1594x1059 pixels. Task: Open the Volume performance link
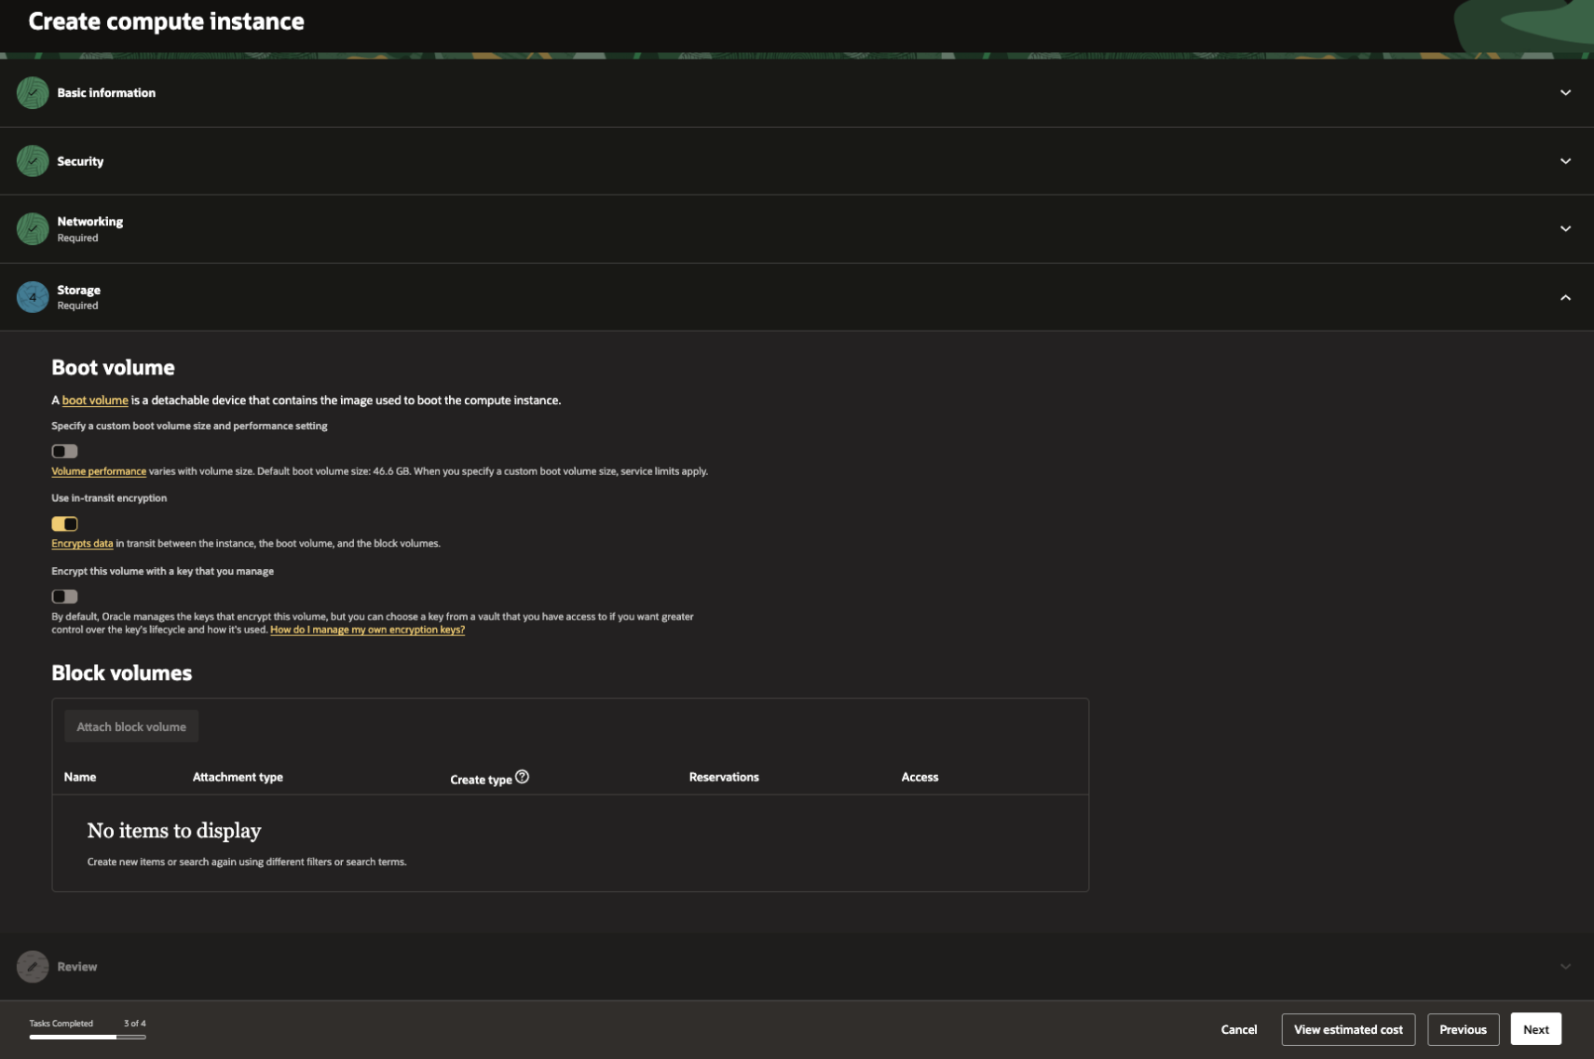99,471
